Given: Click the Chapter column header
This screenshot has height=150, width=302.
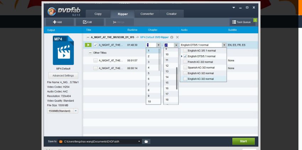Looking at the screenshot, I should (x=152, y=30).
